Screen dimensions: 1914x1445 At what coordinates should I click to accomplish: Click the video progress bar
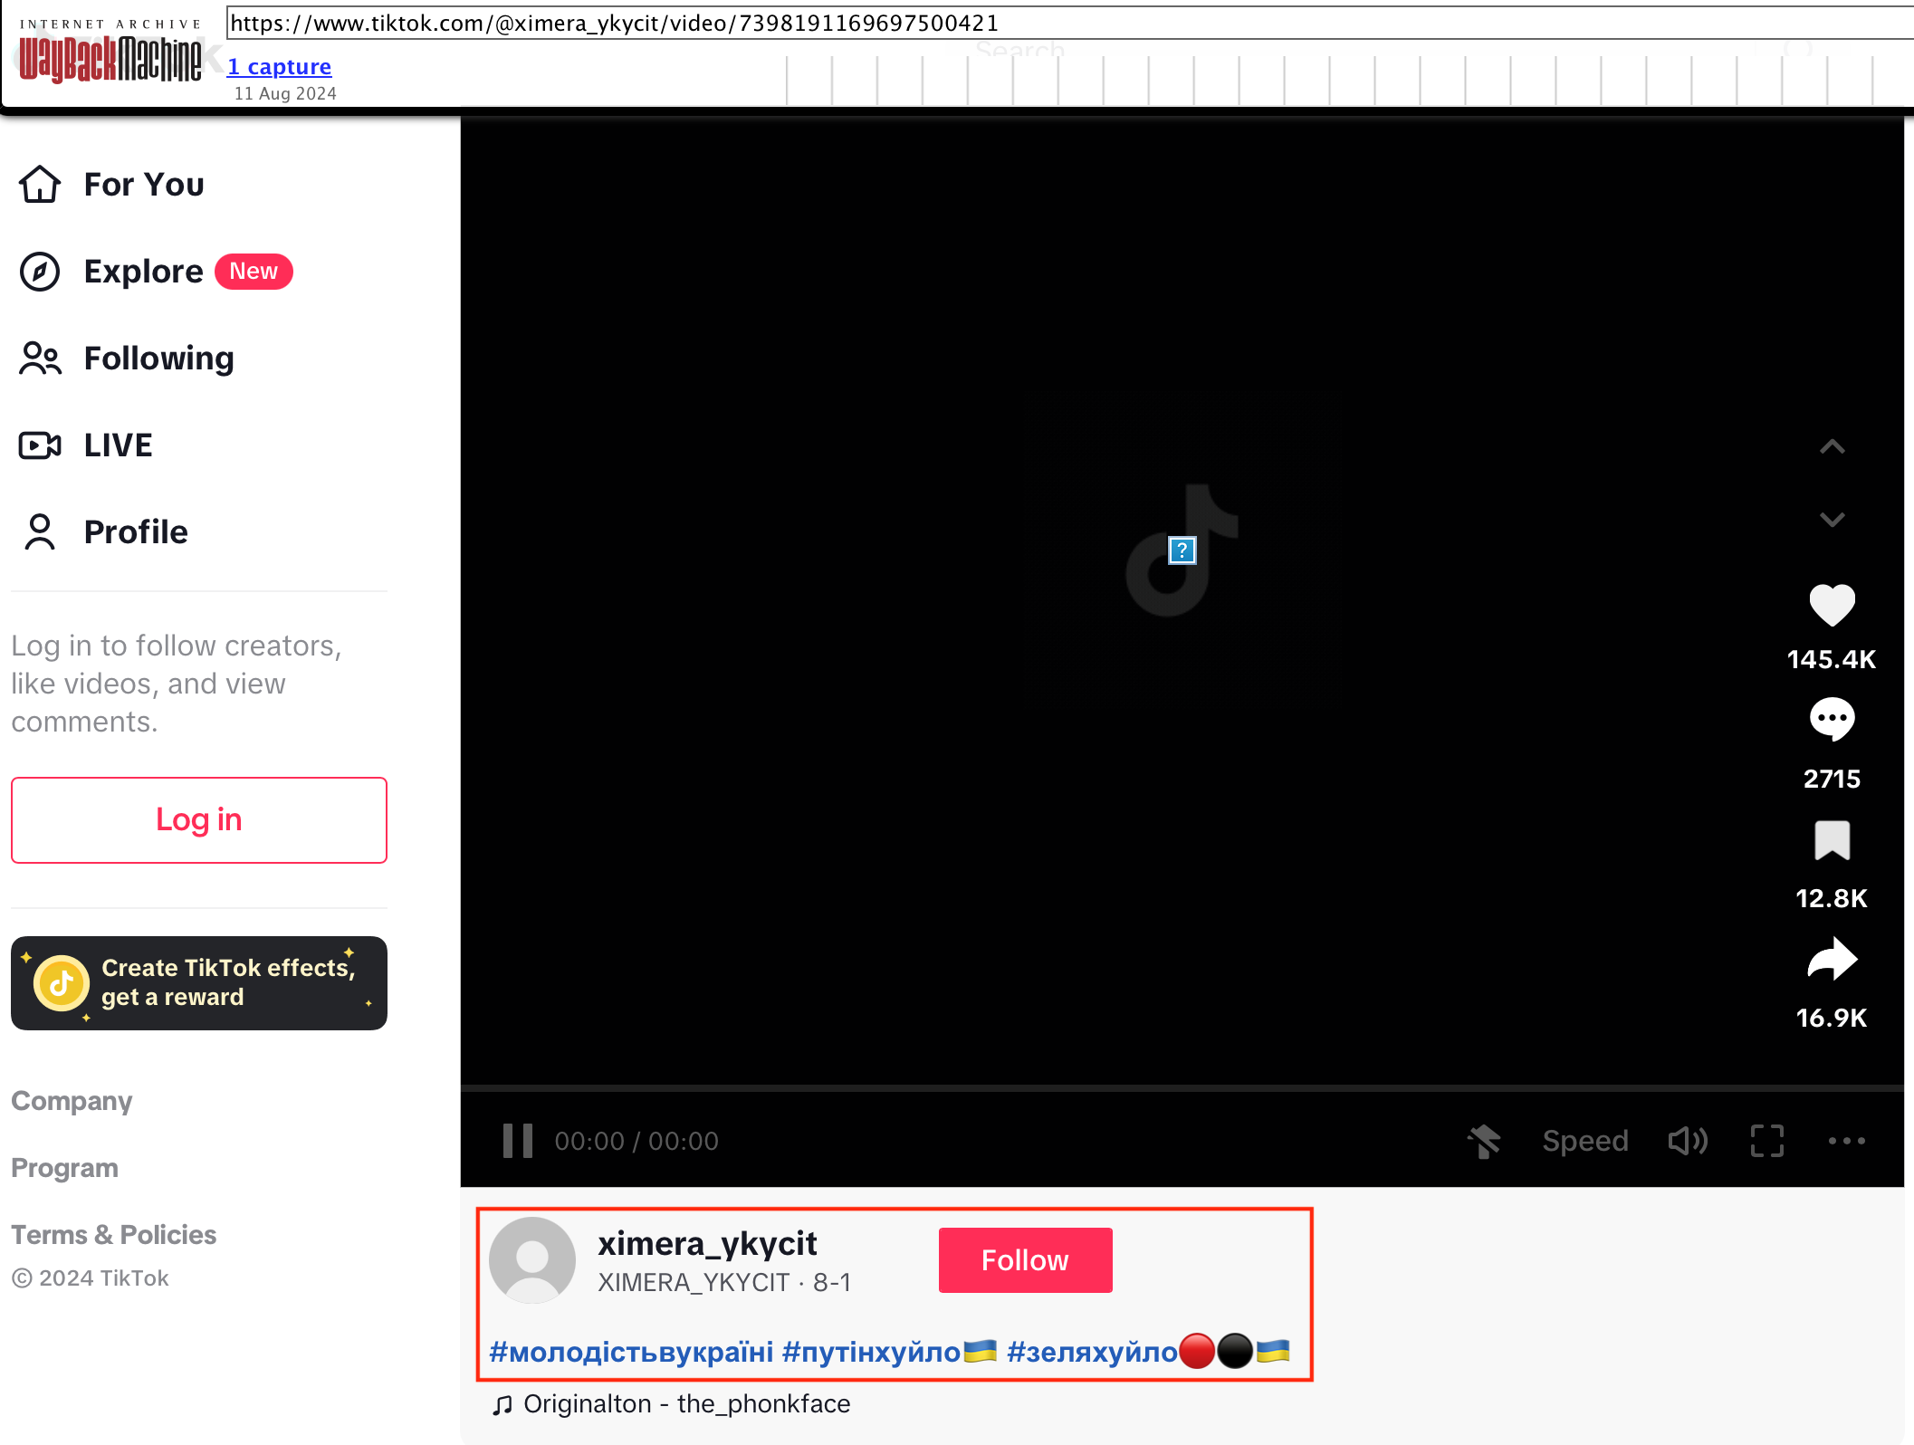[1182, 1087]
